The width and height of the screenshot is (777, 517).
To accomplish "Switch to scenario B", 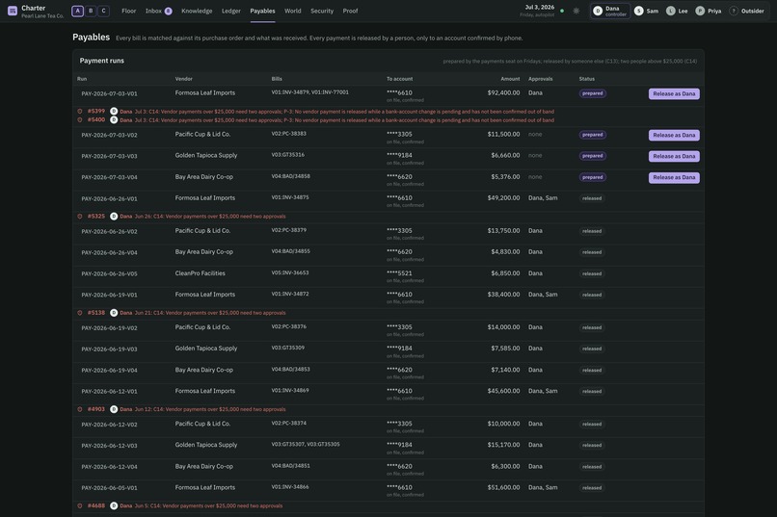I will coord(91,11).
